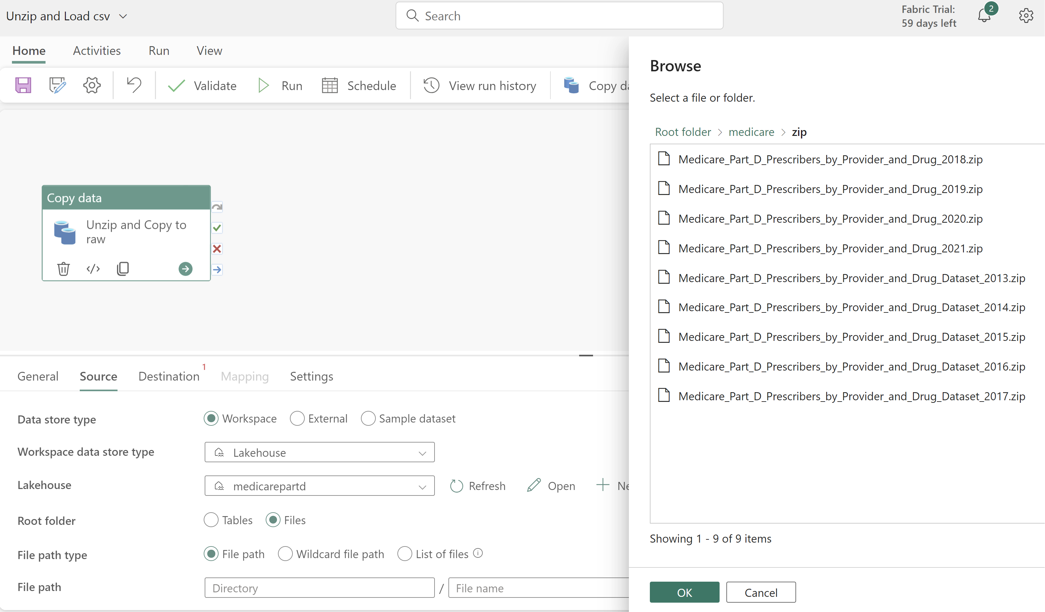Go to the medicare breadcrumb folder
This screenshot has width=1045, height=612.
751,132
